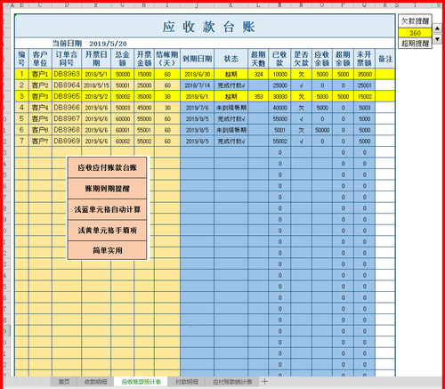Viewport: 445px width, 389px height.
Task: Select the overdue days cell 324
Action: click(258, 74)
